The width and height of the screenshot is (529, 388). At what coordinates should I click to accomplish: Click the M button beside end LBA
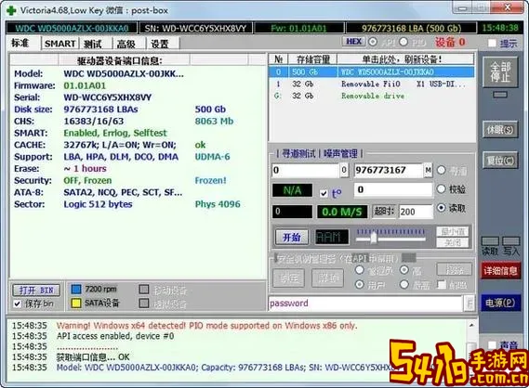[x=428, y=170]
